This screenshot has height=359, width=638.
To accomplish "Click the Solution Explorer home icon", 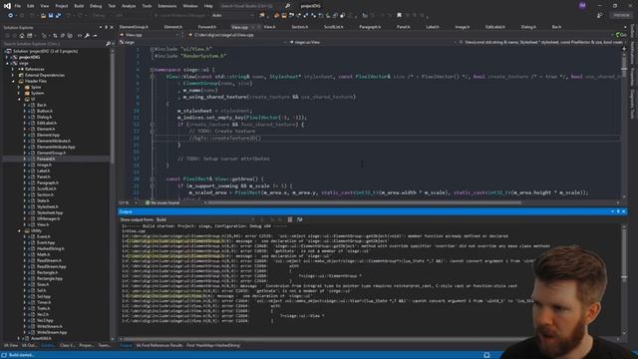I will pyautogui.click(x=22, y=36).
